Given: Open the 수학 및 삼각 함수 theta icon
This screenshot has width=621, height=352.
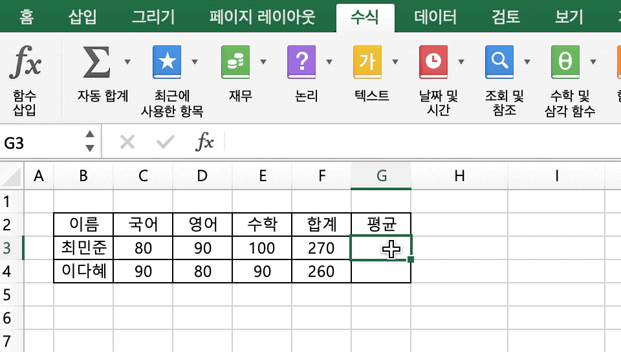Looking at the screenshot, I should (565, 61).
